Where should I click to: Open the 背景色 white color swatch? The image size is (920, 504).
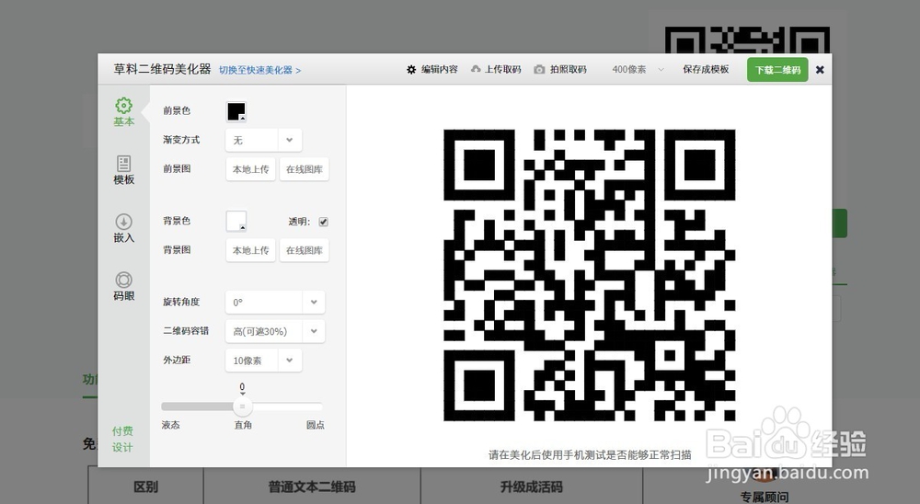pyautogui.click(x=236, y=222)
